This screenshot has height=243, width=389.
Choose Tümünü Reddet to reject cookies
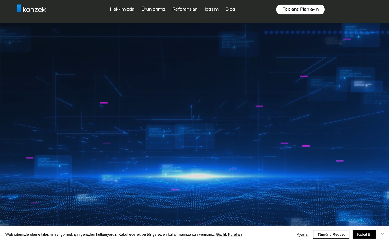331,234
